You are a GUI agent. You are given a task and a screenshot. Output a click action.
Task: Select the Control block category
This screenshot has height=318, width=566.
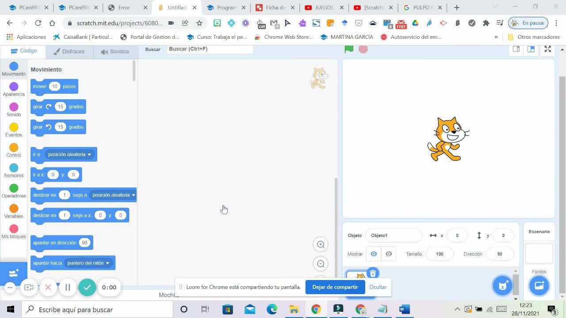[14, 151]
